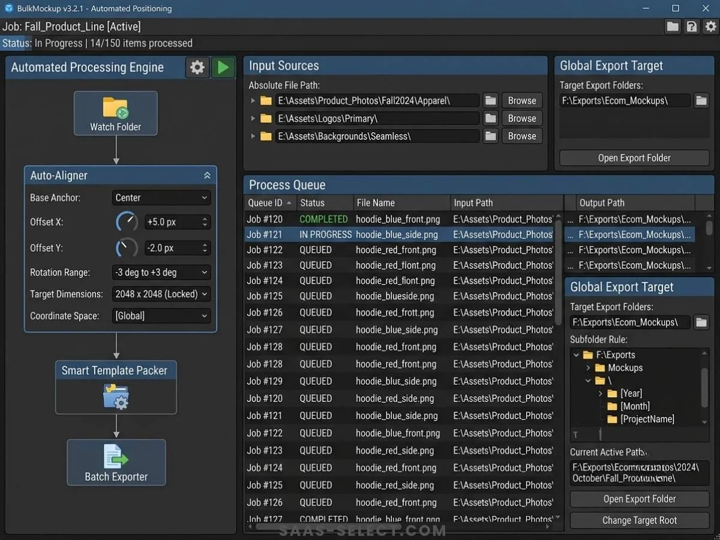720x540 pixels.
Task: Sort by Status column header
Action: 324,203
